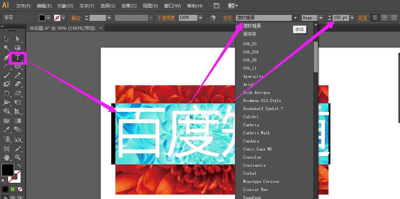This screenshot has height=199, width=400.
Task: Open the fill color dropdown arrow
Action: [49, 18]
